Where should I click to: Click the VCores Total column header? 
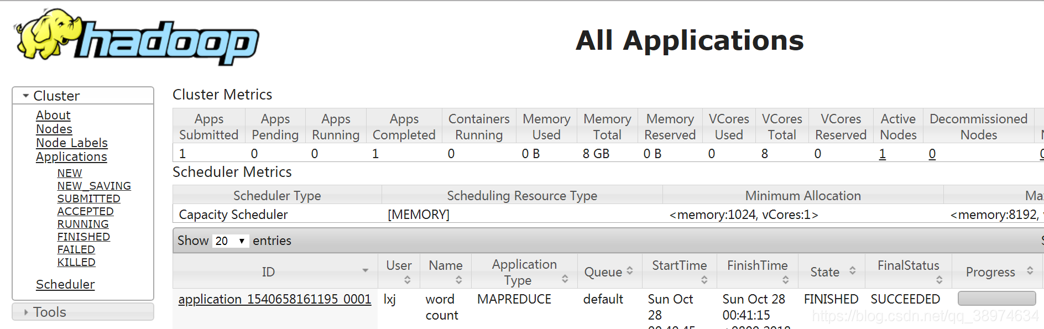(x=782, y=127)
